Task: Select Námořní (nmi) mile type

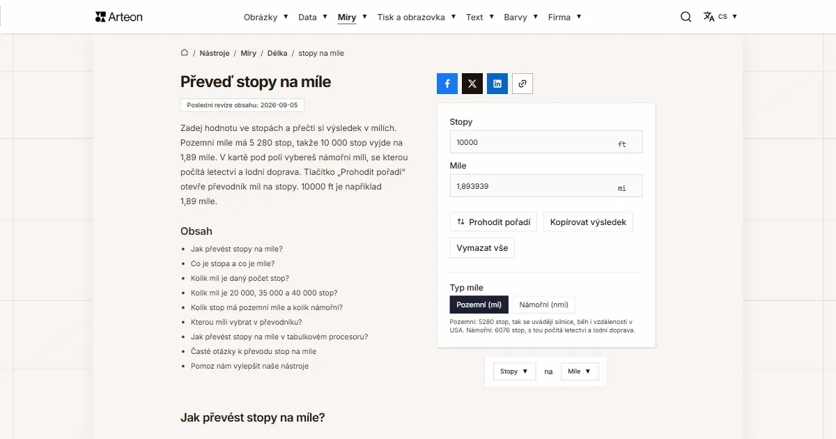Action: (x=544, y=305)
